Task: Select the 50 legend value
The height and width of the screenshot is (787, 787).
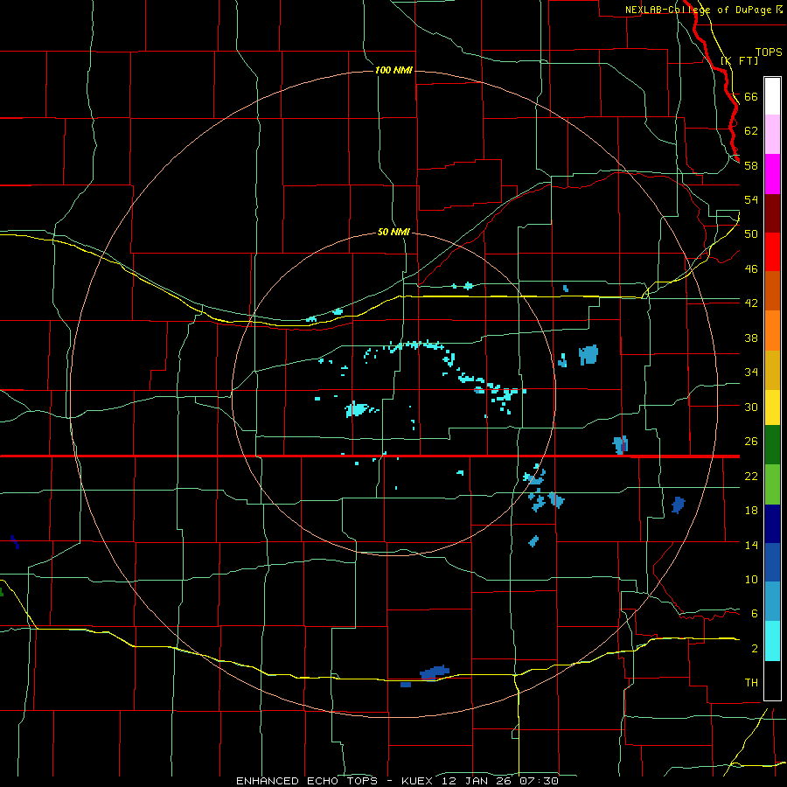Action: [751, 234]
